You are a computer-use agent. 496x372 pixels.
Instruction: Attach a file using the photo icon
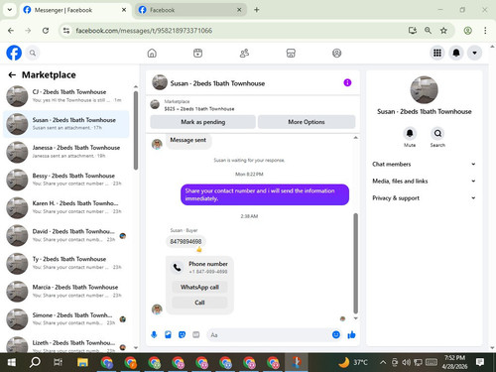pyautogui.click(x=168, y=335)
